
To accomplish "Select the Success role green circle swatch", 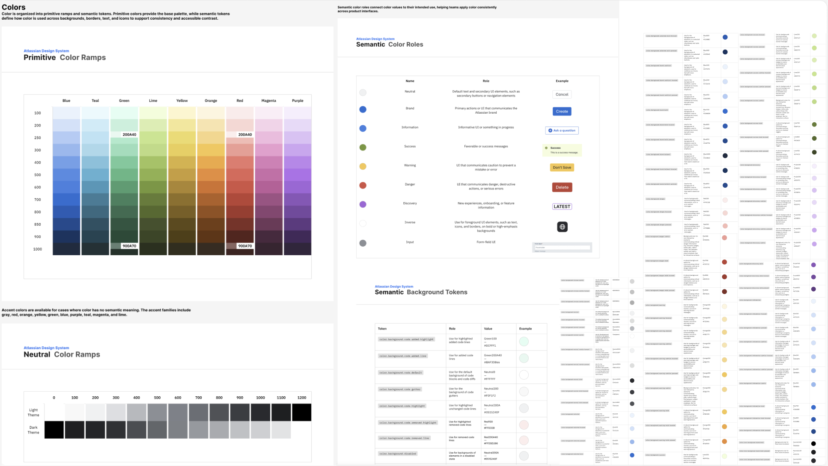I will 363,147.
